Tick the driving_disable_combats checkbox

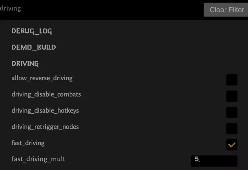point(232,96)
